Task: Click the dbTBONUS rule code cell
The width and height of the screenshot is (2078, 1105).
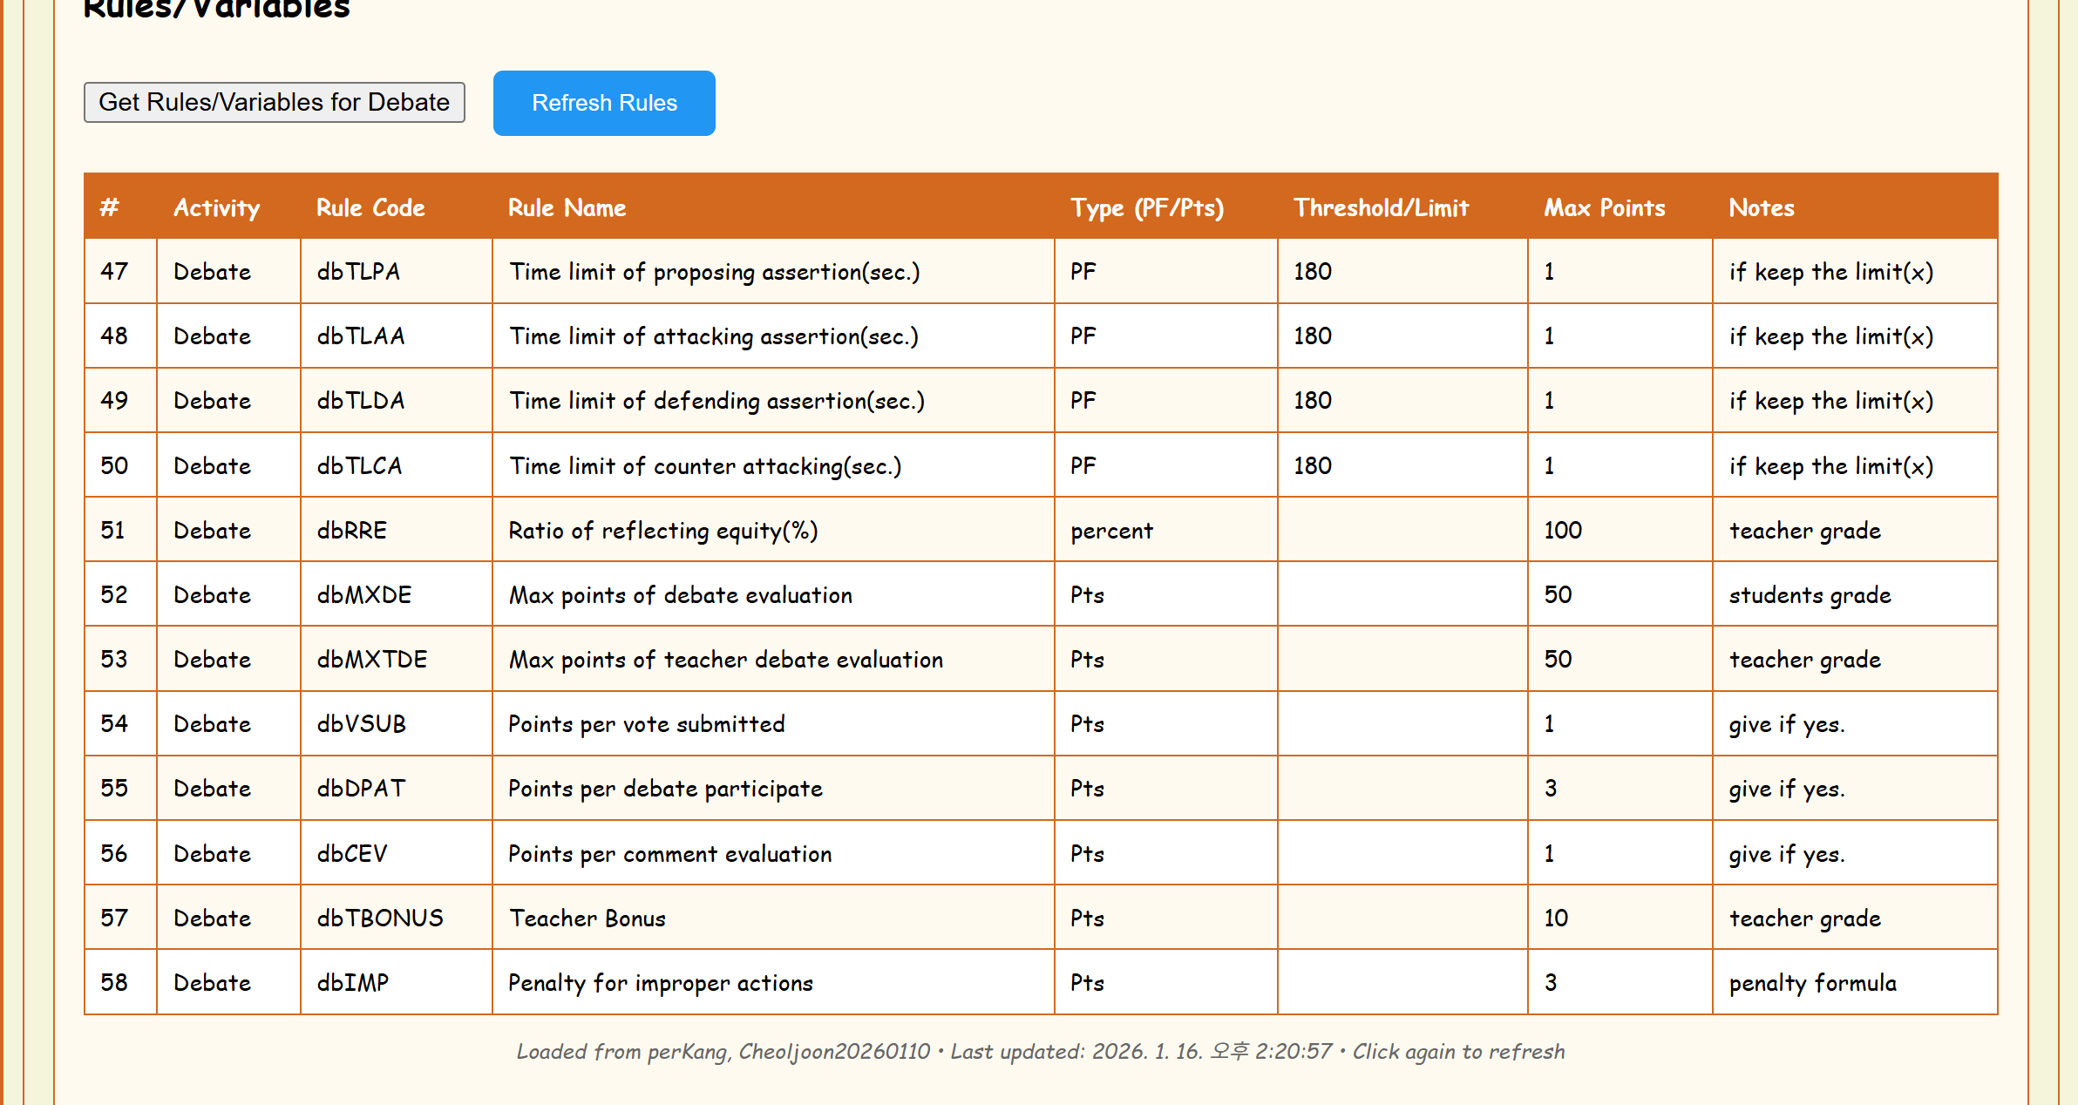Action: point(380,919)
